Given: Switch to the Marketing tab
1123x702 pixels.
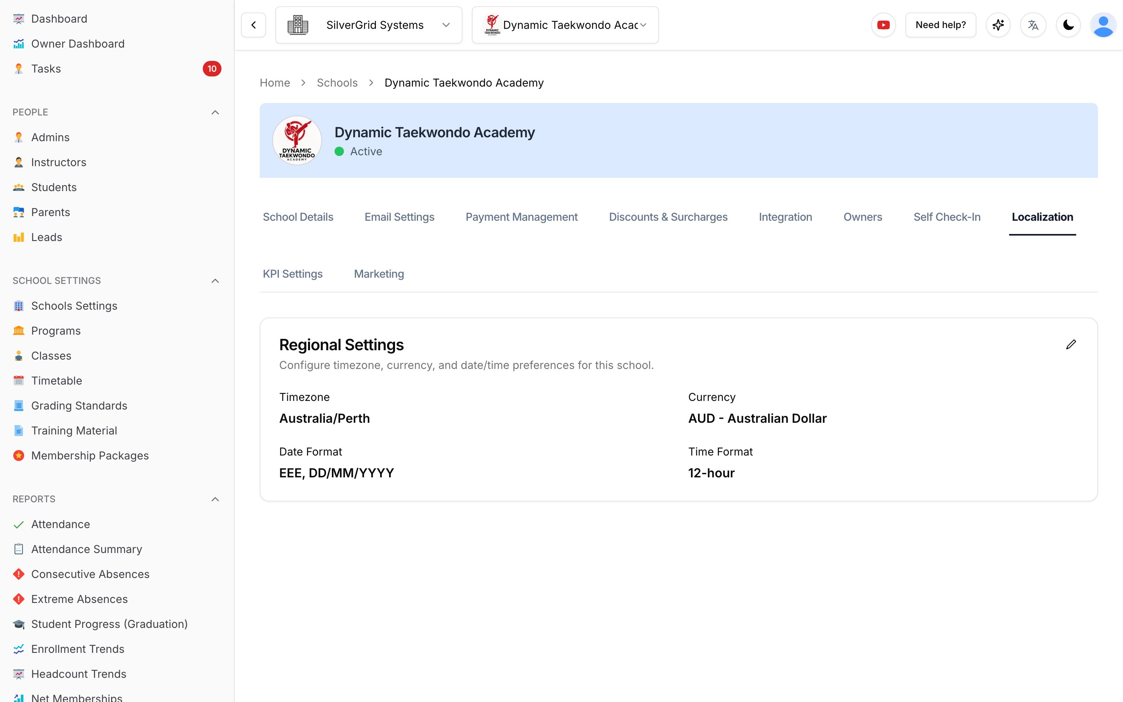Looking at the screenshot, I should [379, 274].
